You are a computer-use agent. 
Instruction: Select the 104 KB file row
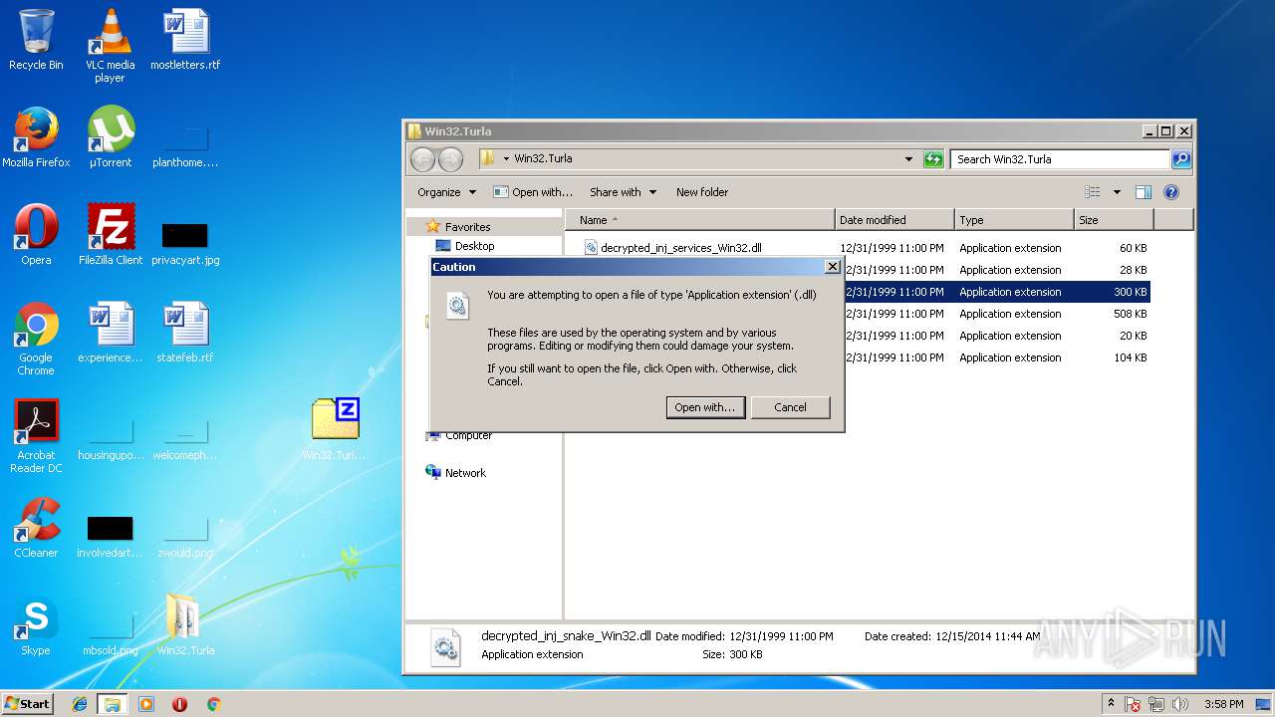point(996,358)
